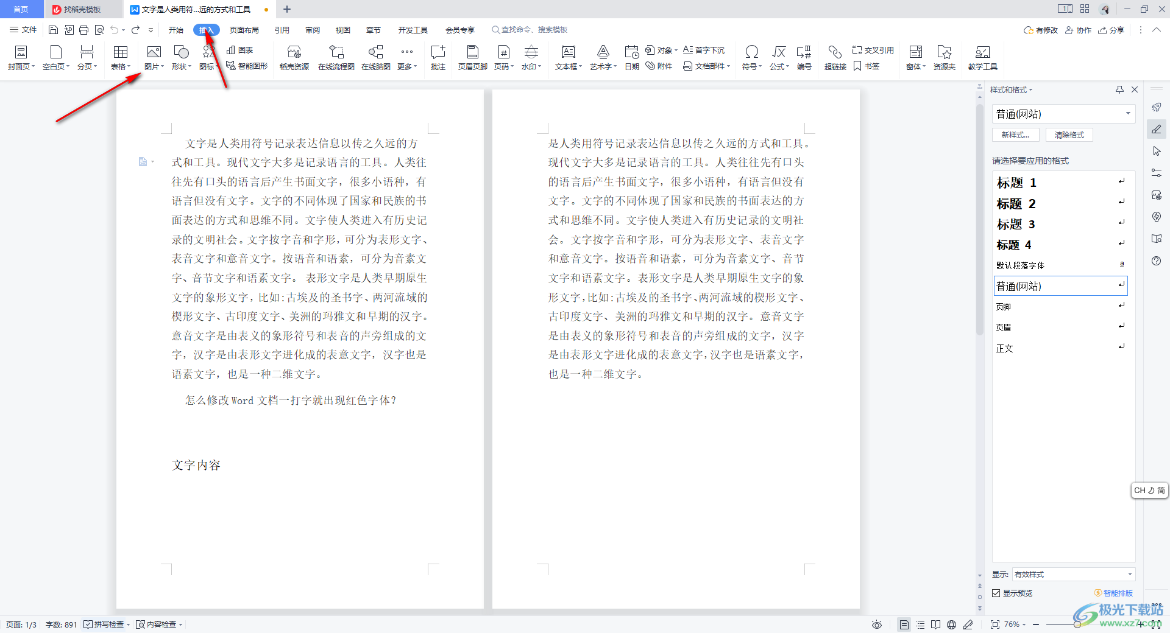Open Docer resources (稻壳资源)

pos(294,58)
